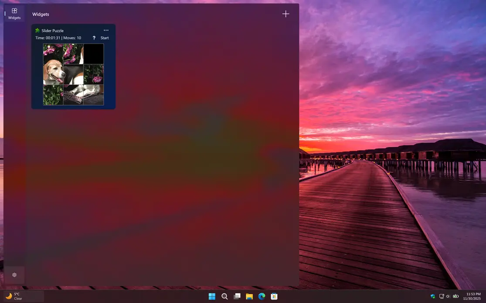Open the add widget picker with the plus

[285, 13]
